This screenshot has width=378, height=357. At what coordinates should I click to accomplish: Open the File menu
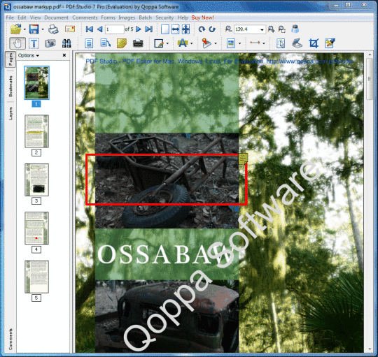tap(10, 17)
